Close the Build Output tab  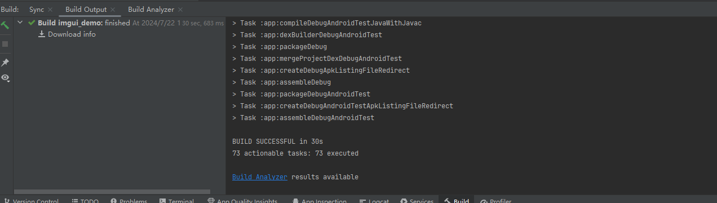tap(113, 10)
